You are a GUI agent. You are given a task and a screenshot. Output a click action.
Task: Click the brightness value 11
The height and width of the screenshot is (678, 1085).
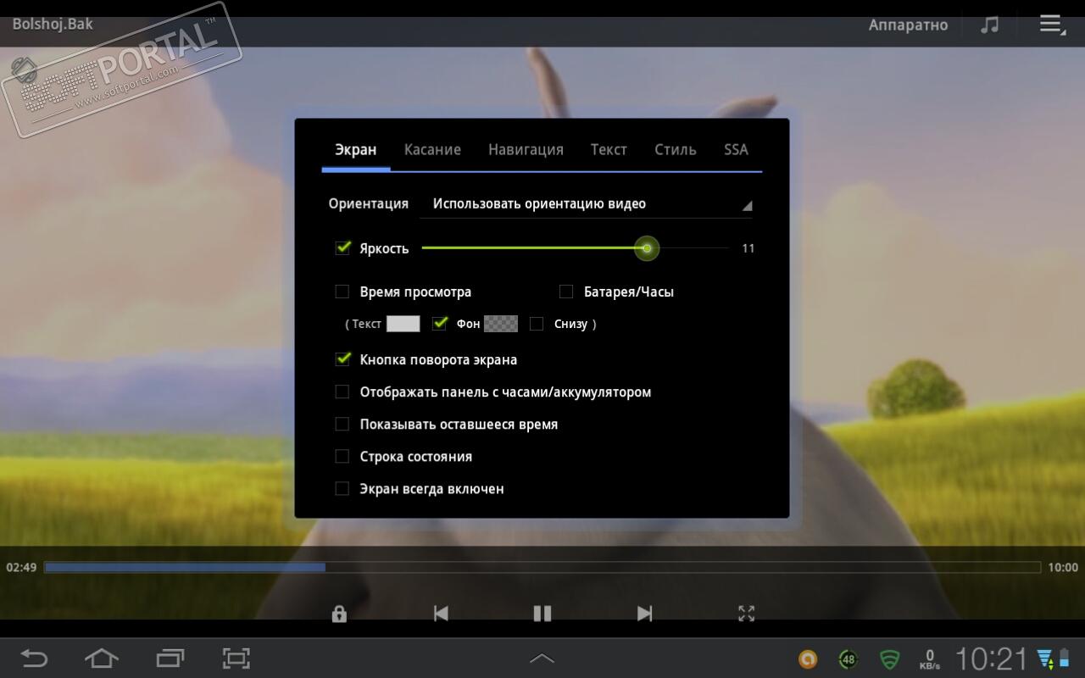[748, 248]
